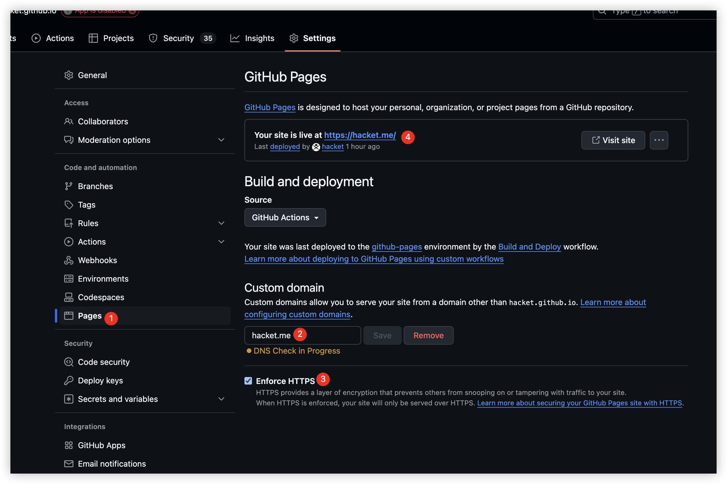This screenshot has height=484, width=727.
Task: Open the Build and Deploy workflow link
Action: (529, 247)
